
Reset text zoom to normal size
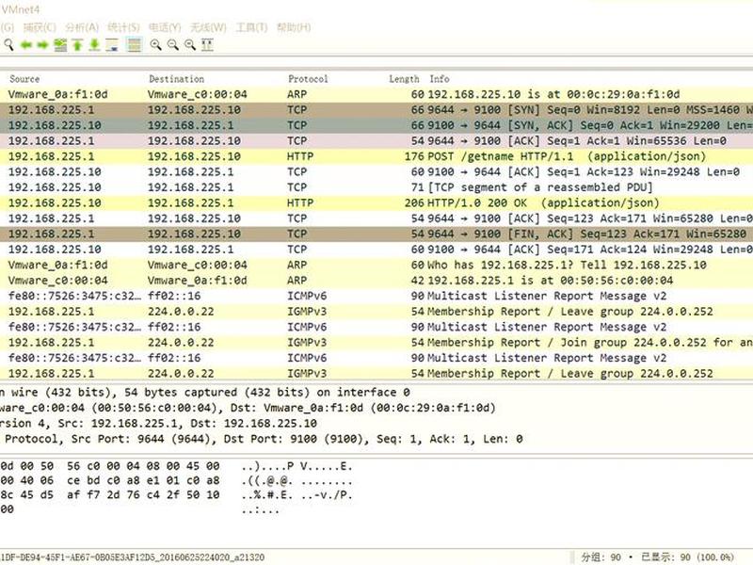tap(190, 45)
